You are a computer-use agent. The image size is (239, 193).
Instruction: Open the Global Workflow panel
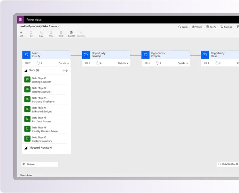(x=228, y=164)
